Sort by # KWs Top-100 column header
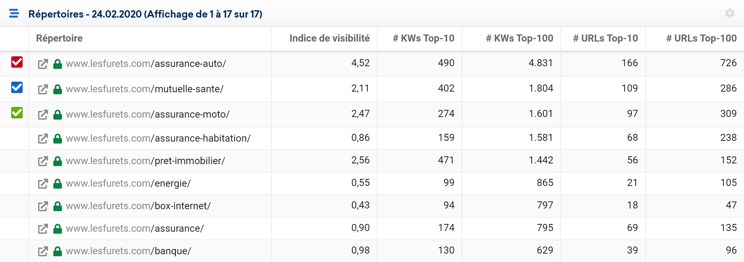Screen dimensions: 744x262 click(x=520, y=38)
